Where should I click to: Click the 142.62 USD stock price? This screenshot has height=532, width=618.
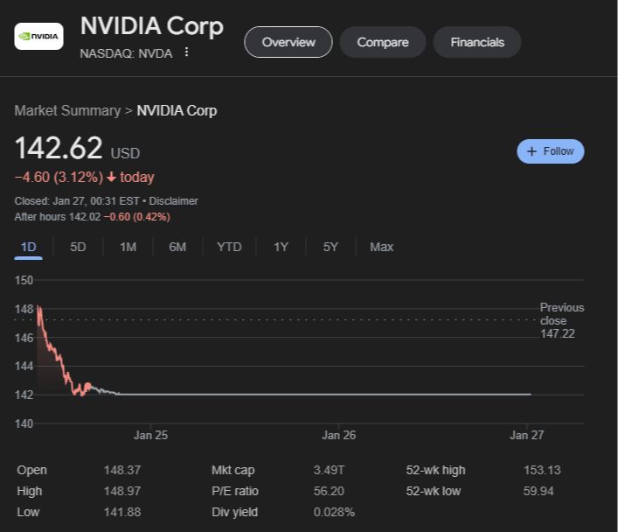pyautogui.click(x=59, y=149)
